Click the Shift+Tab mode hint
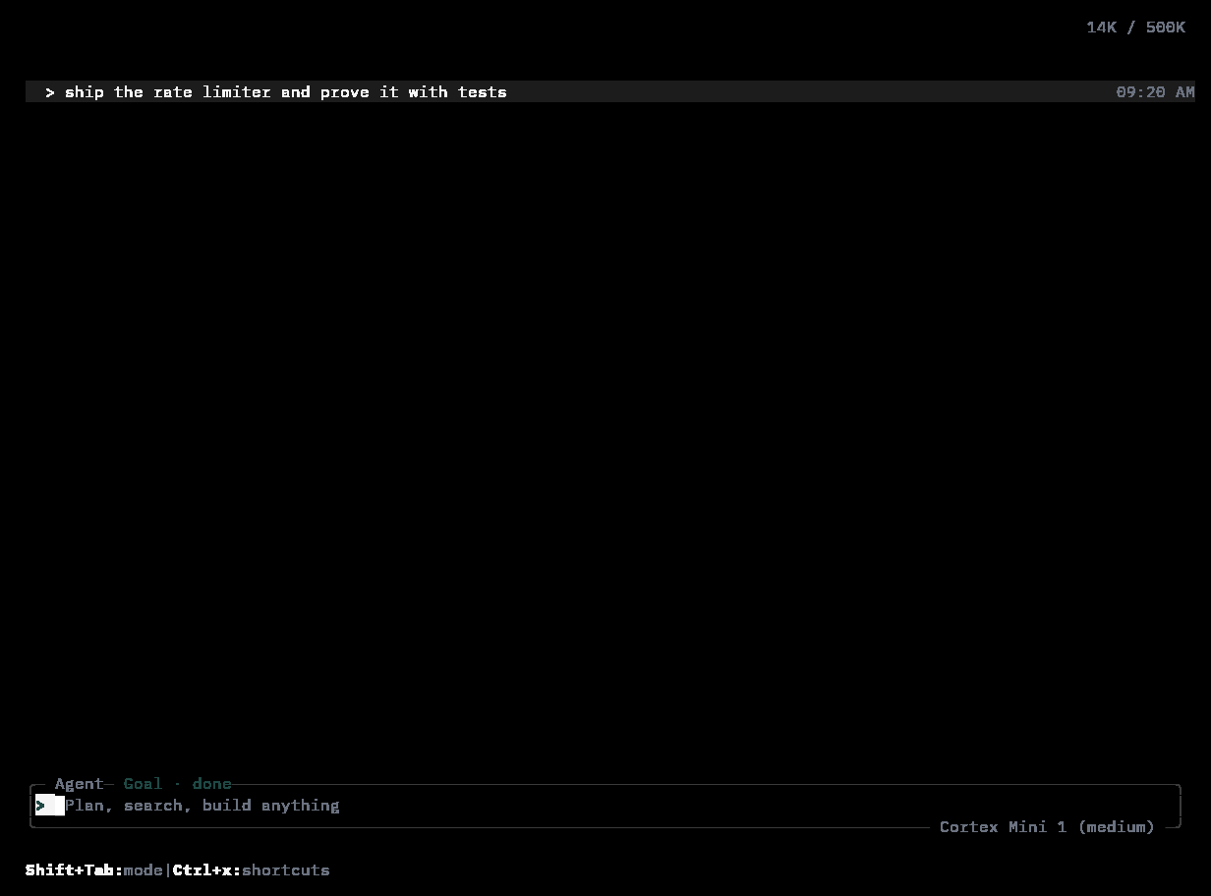The width and height of the screenshot is (1211, 896). click(x=94, y=870)
